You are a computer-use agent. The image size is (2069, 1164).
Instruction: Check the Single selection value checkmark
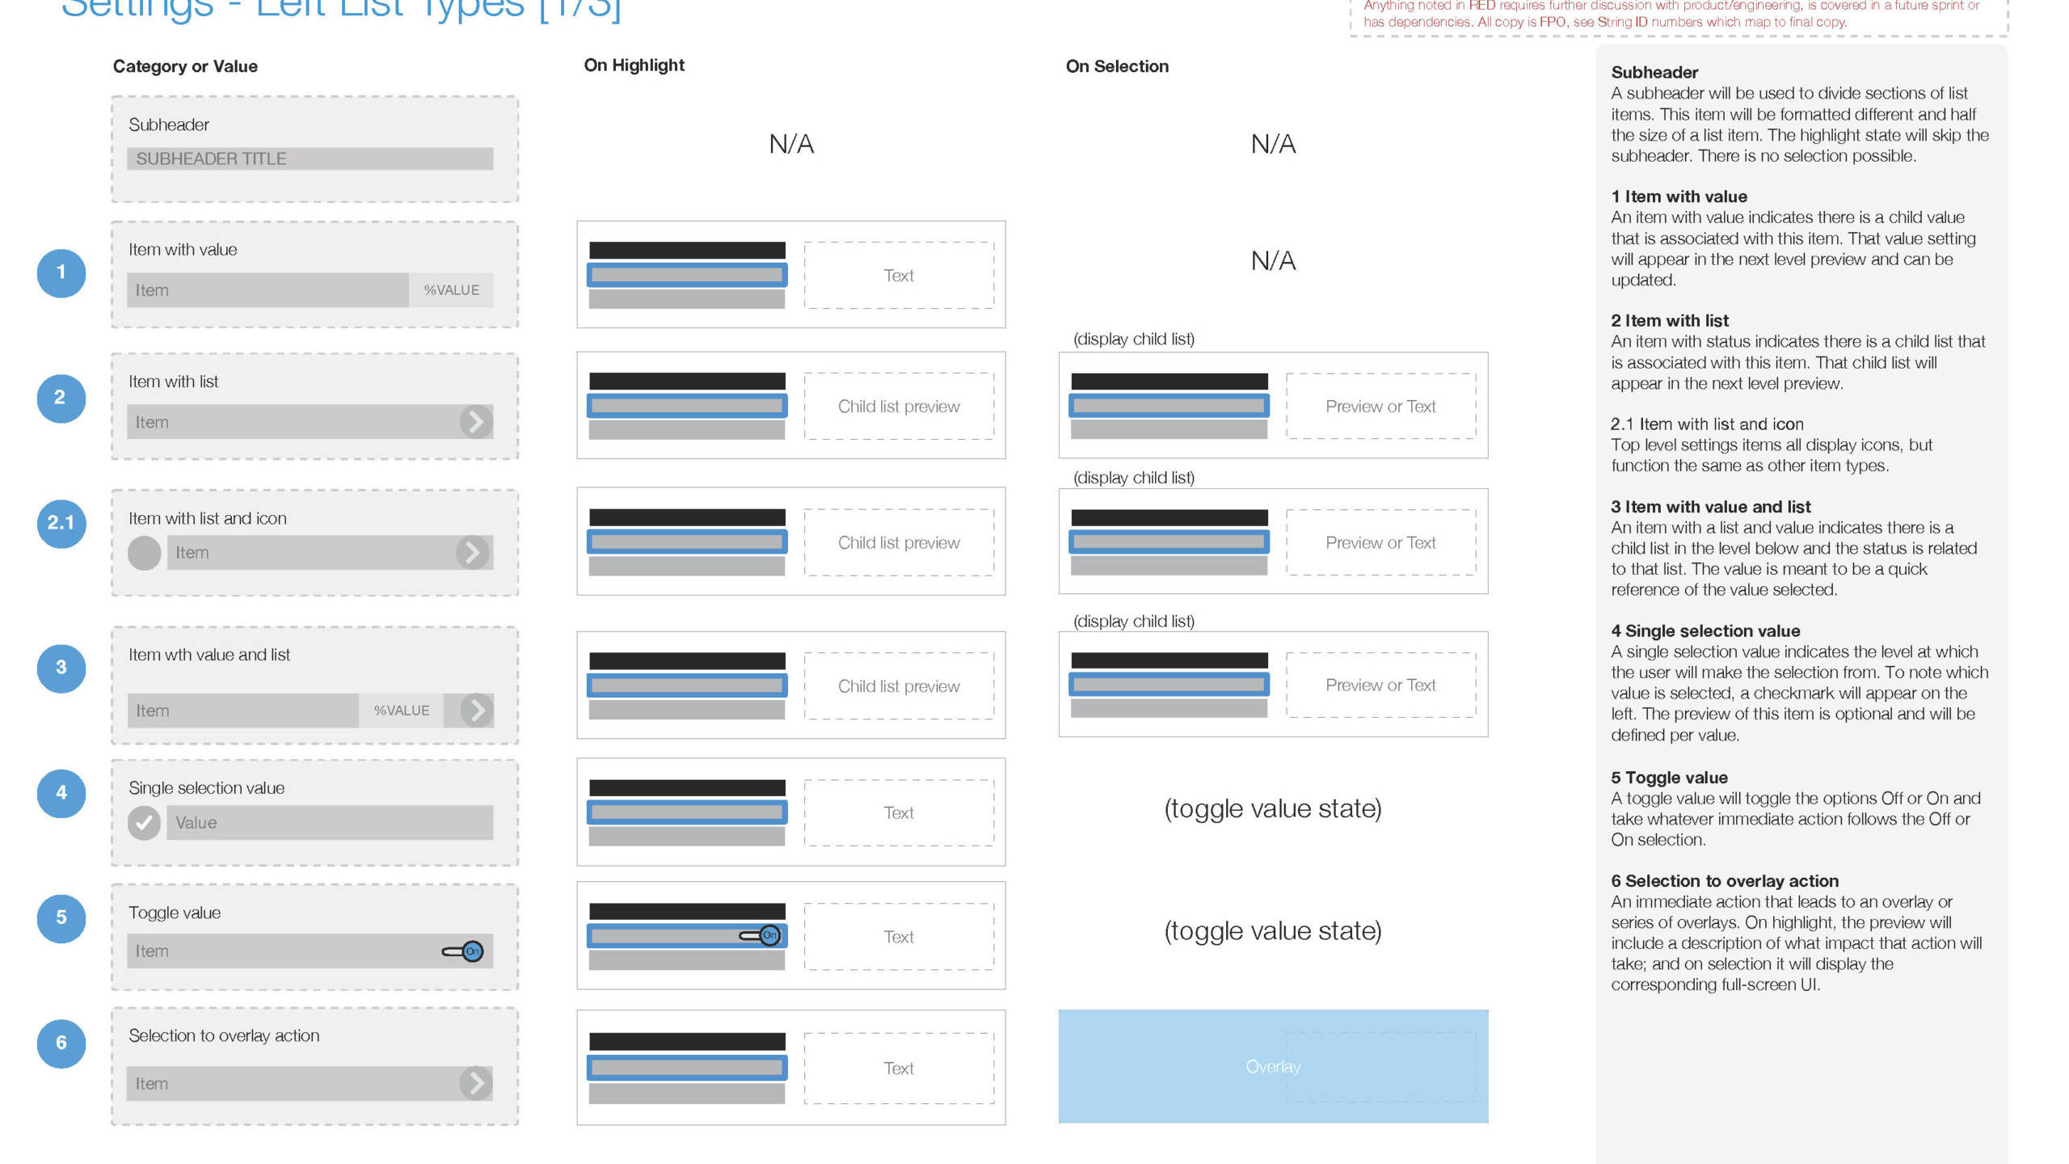click(144, 823)
